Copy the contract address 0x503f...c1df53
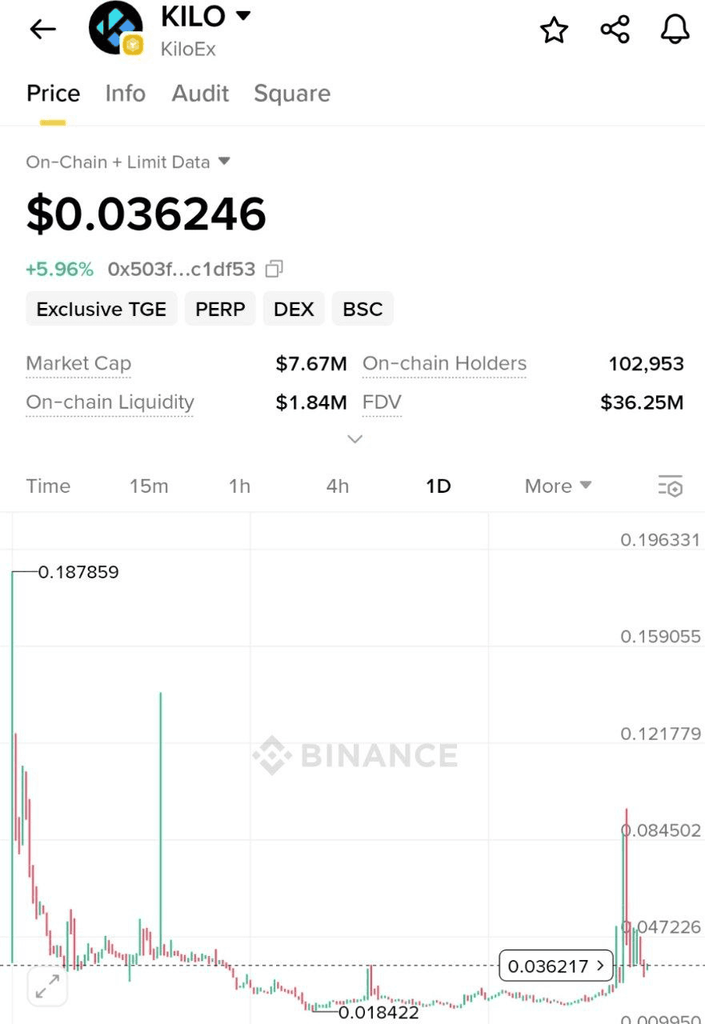This screenshot has width=705, height=1024. click(x=274, y=269)
